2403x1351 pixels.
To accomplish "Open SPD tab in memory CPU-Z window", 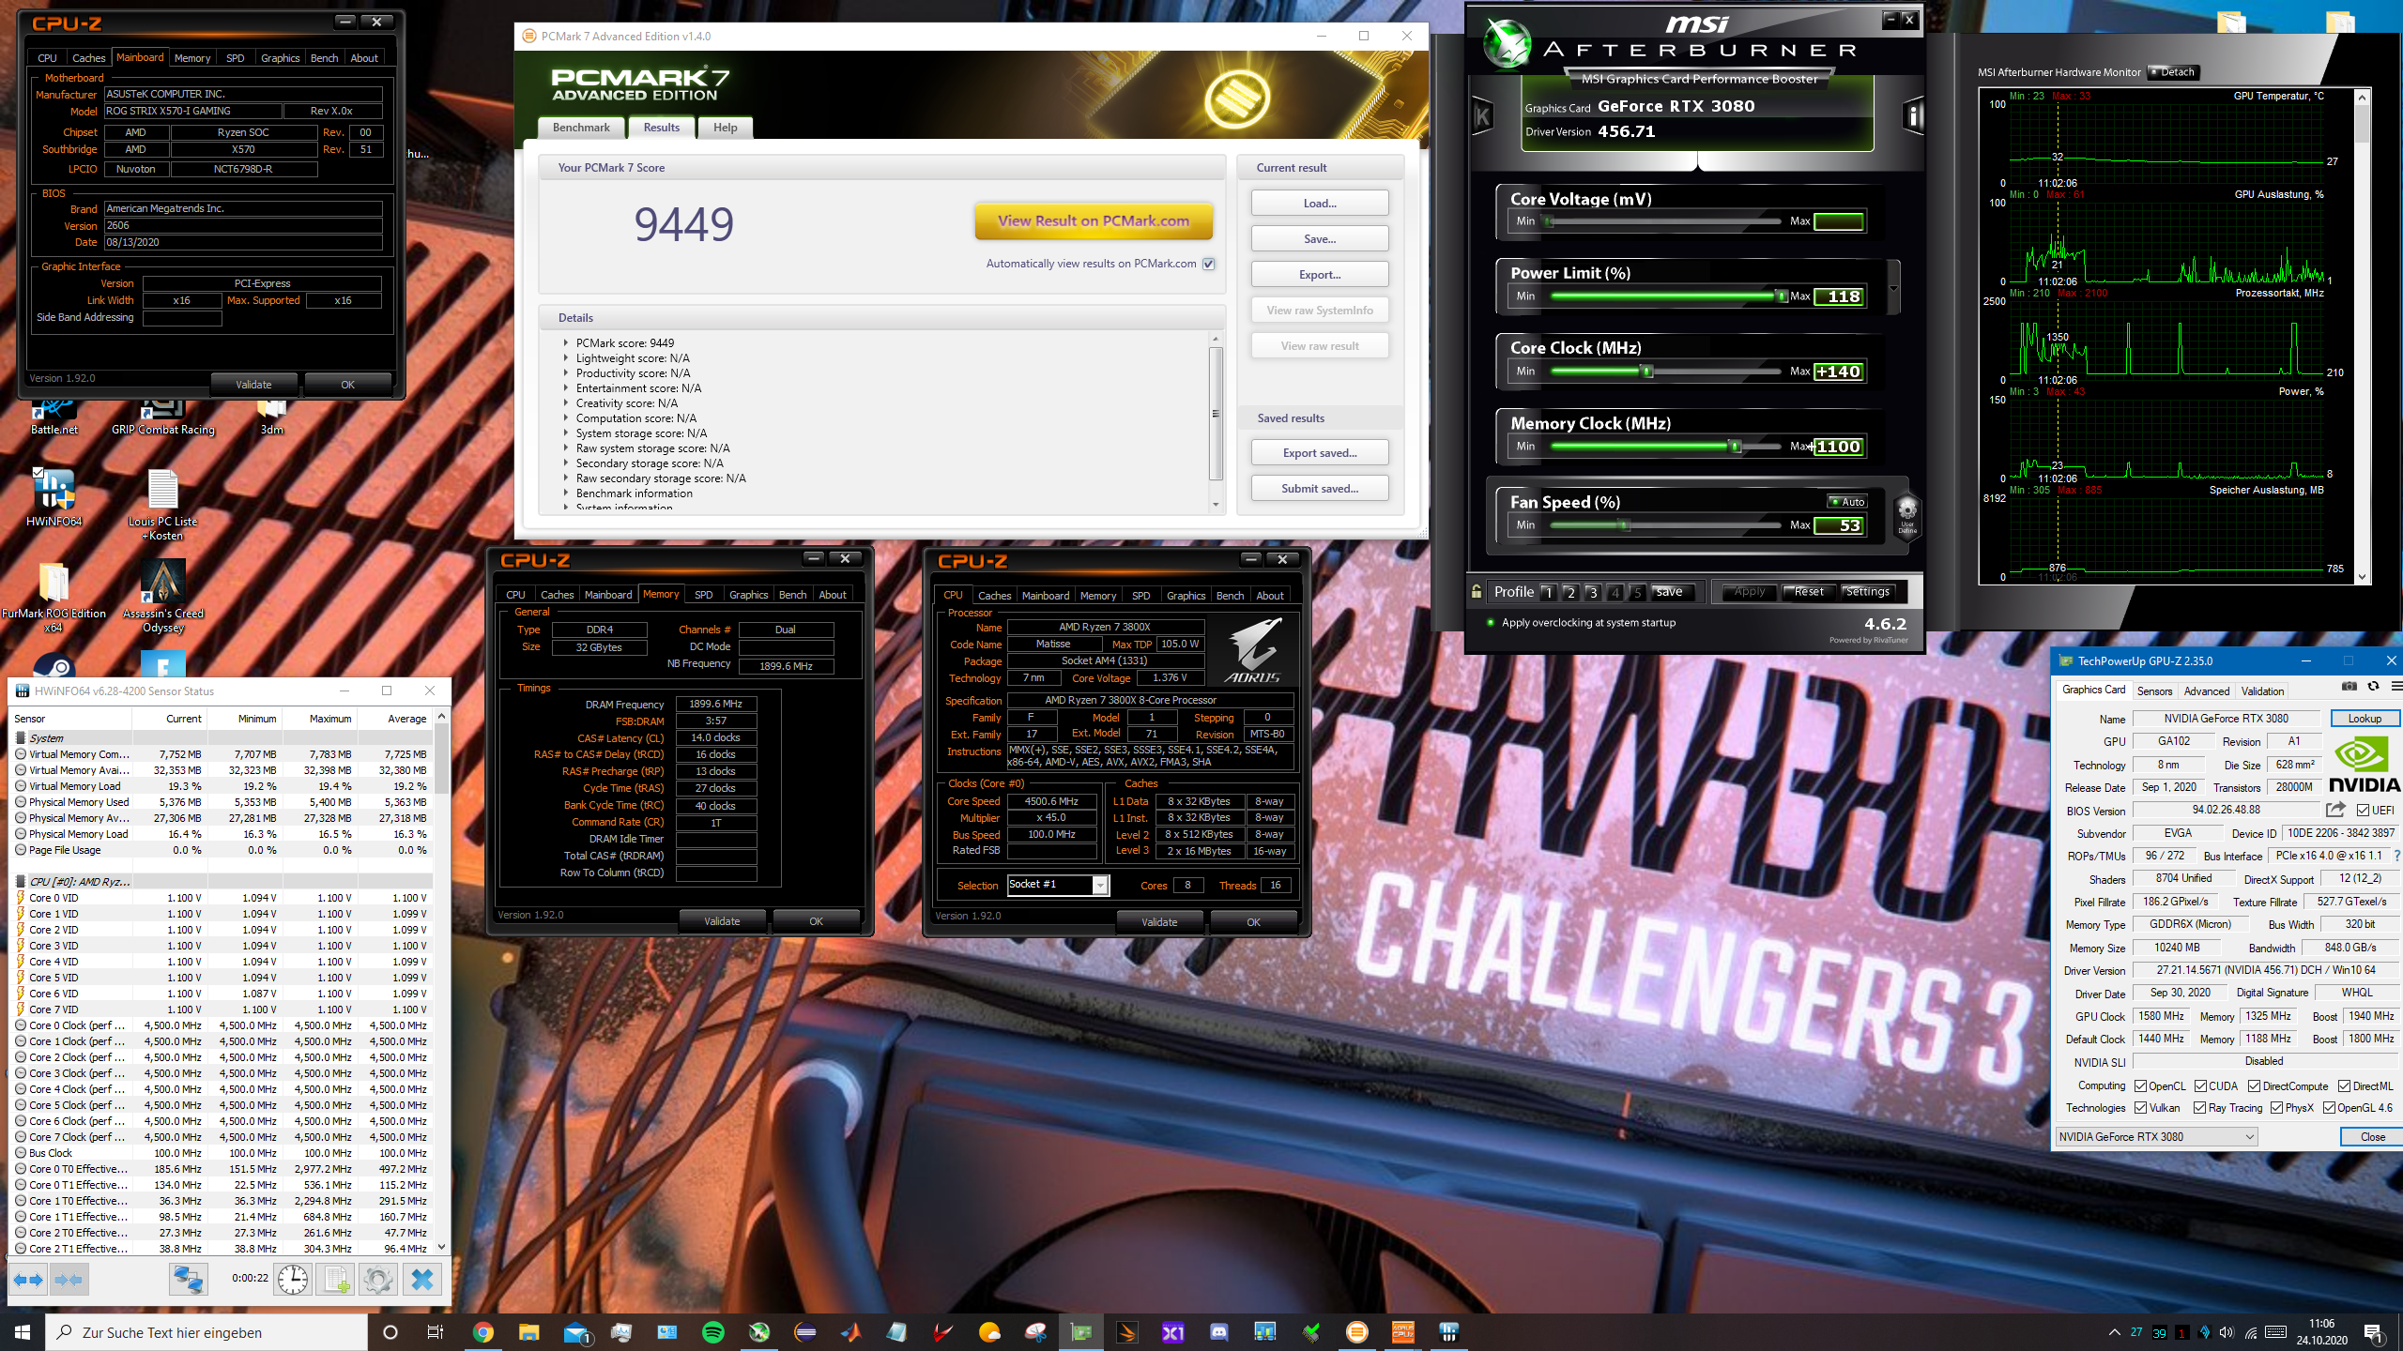I will (703, 595).
